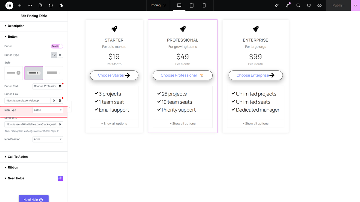Image resolution: width=360 pixels, height=202 pixels.
Task: Click Show all options in Enterprise card
Action: pyautogui.click(x=256, y=124)
